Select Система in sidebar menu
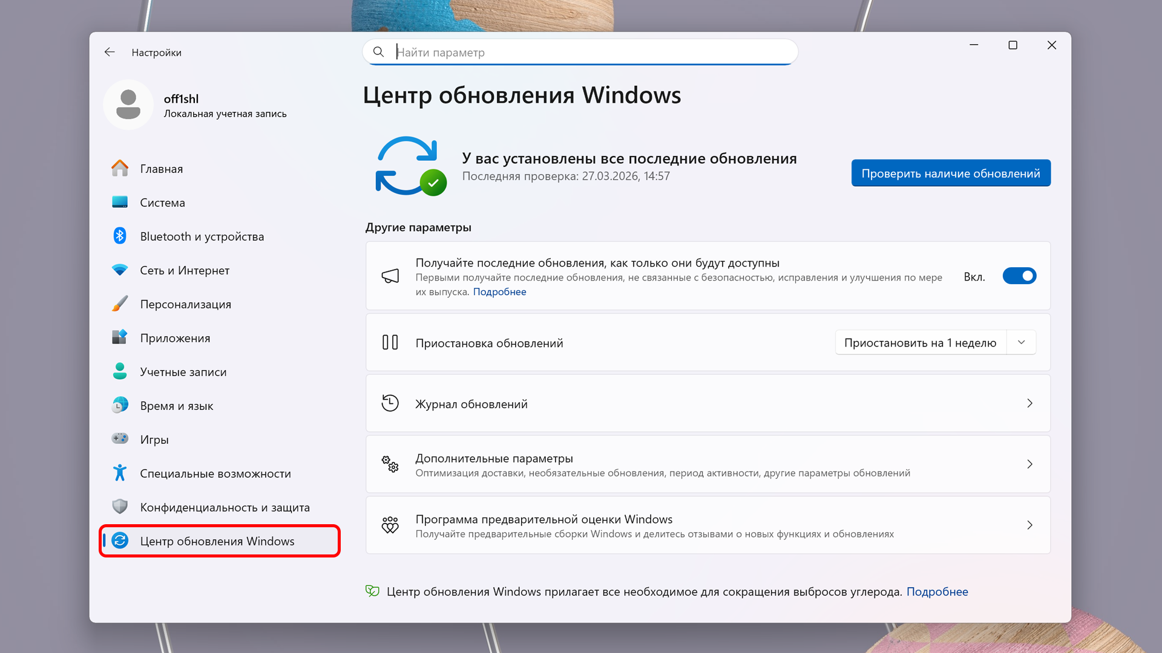This screenshot has height=653, width=1162. point(162,203)
